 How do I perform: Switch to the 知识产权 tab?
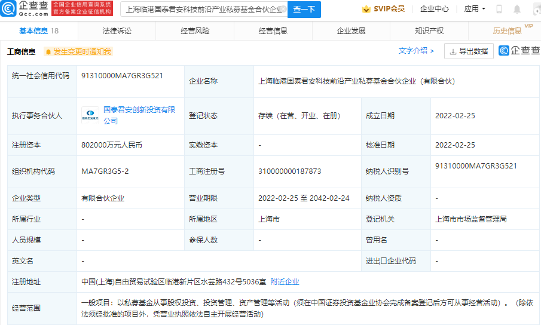(x=429, y=31)
